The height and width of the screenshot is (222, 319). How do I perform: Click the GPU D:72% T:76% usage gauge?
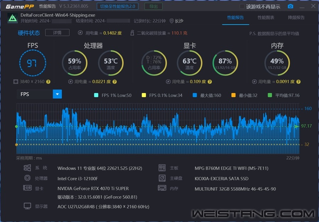point(154,63)
